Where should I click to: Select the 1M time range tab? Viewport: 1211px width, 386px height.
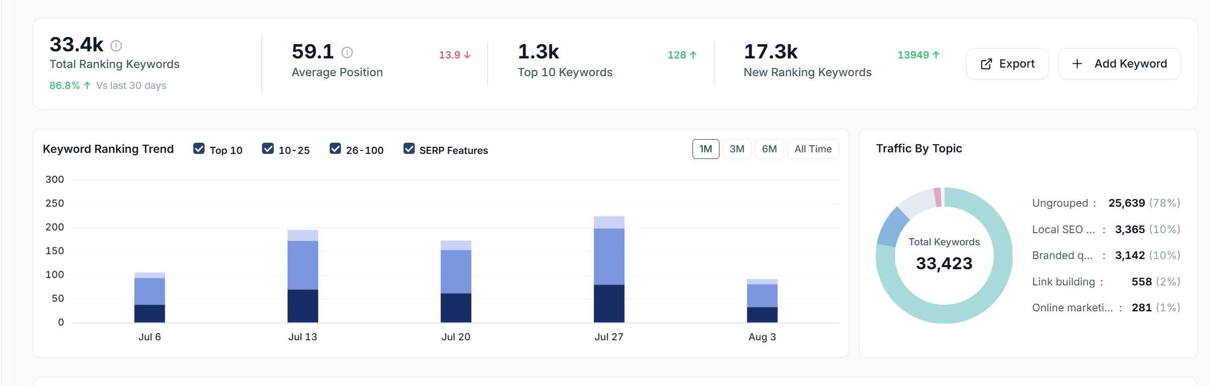coord(706,149)
